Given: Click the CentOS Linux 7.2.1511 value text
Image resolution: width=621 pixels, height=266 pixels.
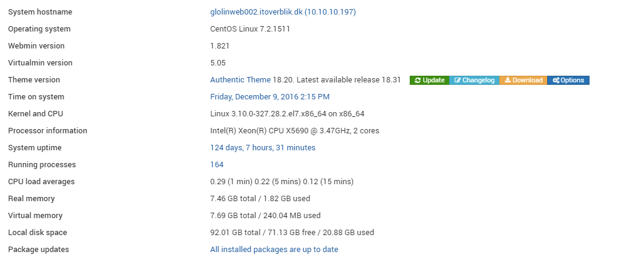Looking at the screenshot, I should 250,29.
